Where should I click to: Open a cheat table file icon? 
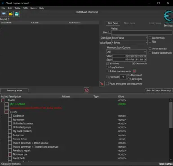click(x=10, y=14)
